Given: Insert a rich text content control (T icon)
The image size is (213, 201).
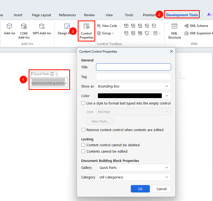Looking at the screenshot, I should [126, 26].
